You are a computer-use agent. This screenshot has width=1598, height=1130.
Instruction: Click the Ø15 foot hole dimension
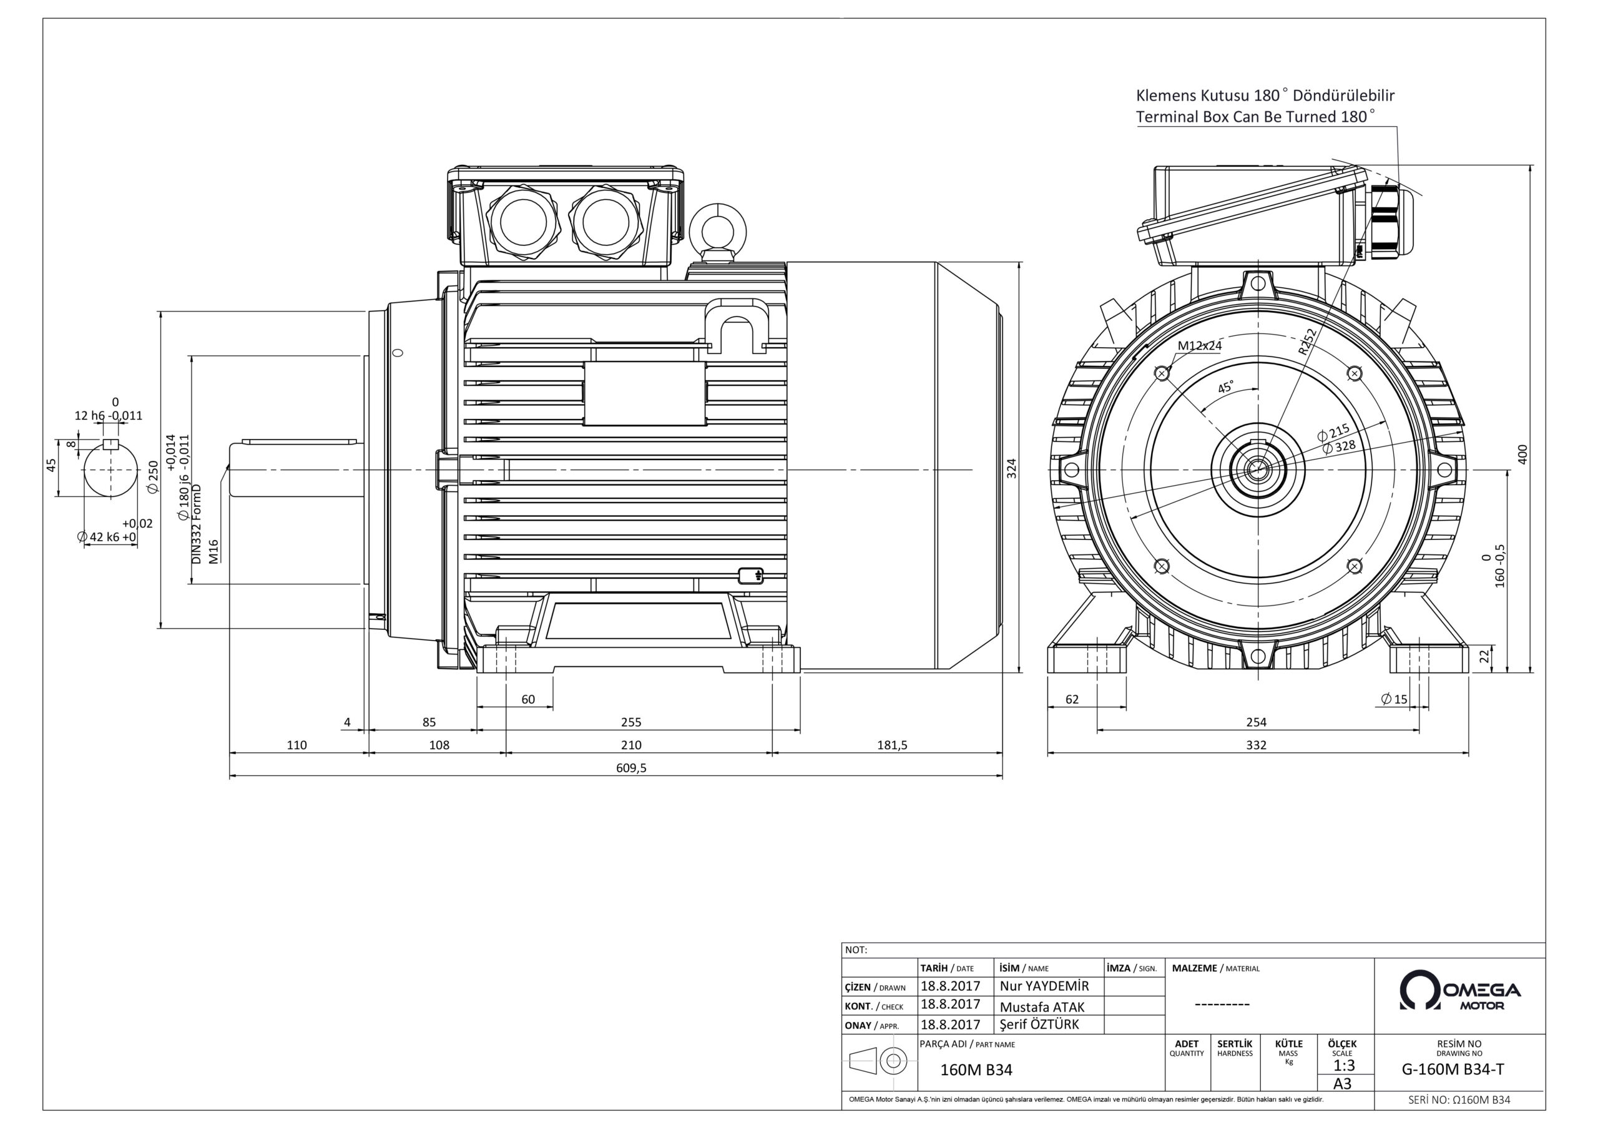pos(1394,699)
